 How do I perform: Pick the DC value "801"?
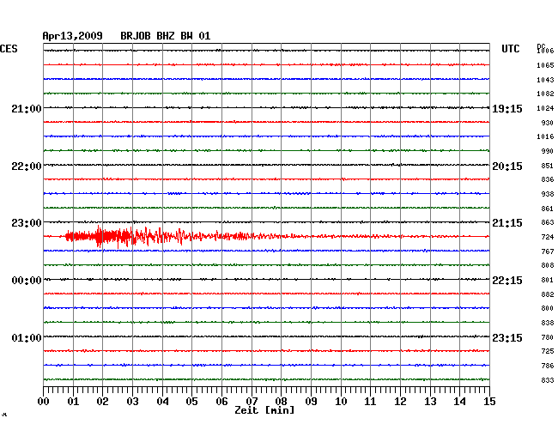click(548, 280)
